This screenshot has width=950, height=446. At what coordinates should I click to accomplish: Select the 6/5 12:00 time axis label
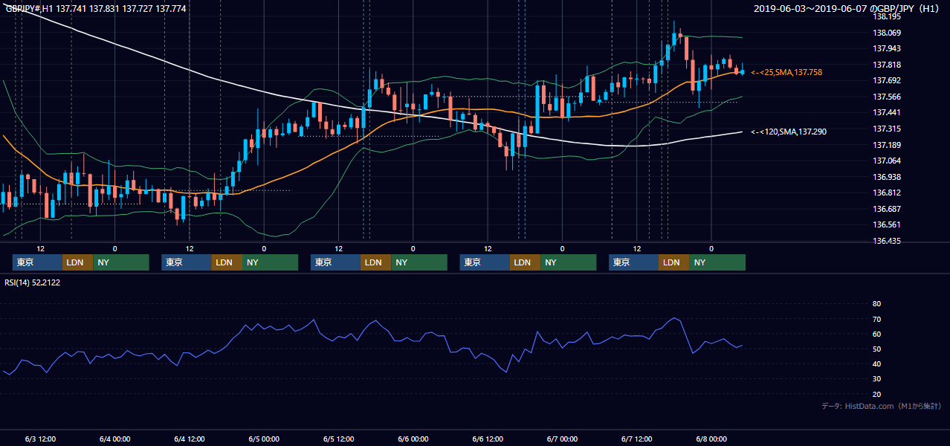338,439
